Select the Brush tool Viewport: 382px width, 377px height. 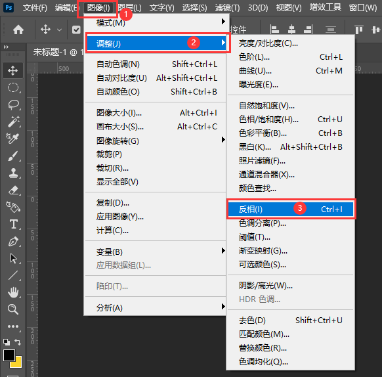pos(12,156)
